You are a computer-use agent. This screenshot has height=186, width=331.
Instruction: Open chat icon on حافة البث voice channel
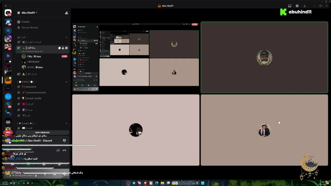click(59, 48)
